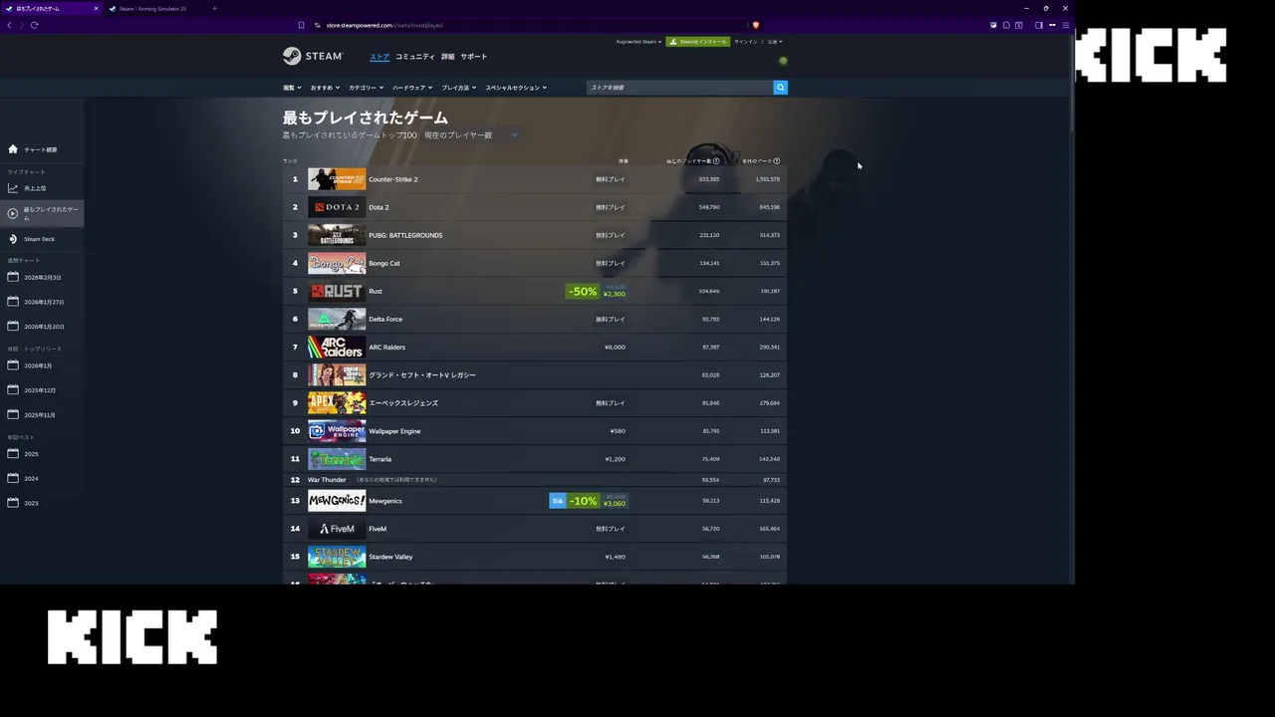This screenshot has width=1275, height=717.
Task: Open the Augmented Steam dropdown
Action: (x=638, y=42)
